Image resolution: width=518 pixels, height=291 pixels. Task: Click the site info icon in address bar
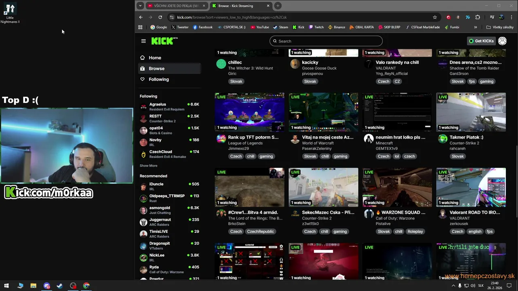(x=172, y=17)
